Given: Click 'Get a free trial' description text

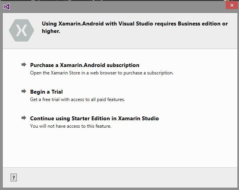Looking at the screenshot, I should pyautogui.click(x=77, y=100).
